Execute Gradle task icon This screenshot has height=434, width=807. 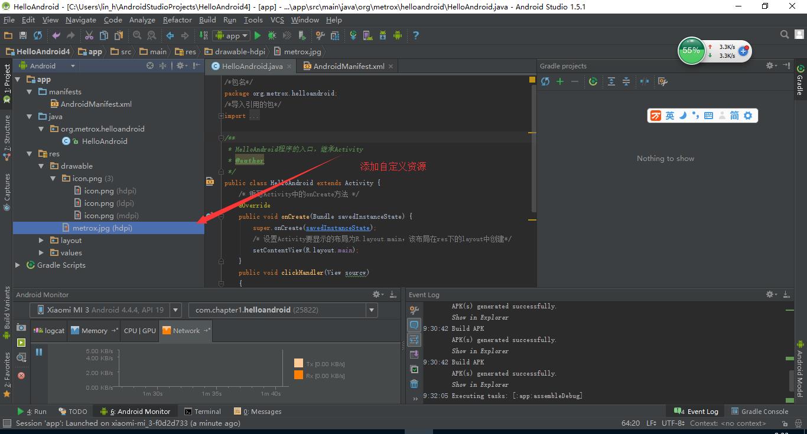pos(593,81)
